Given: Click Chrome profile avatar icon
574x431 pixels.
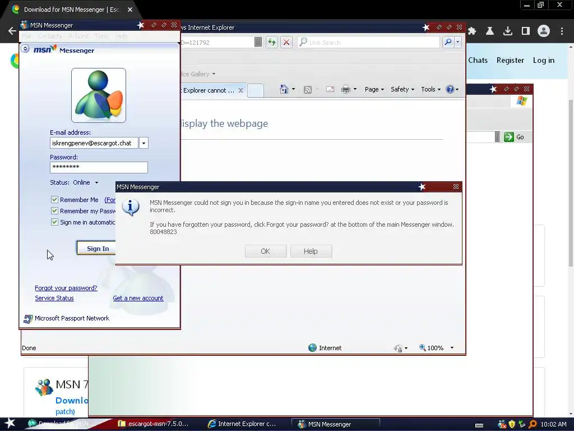Looking at the screenshot, I should [x=544, y=31].
